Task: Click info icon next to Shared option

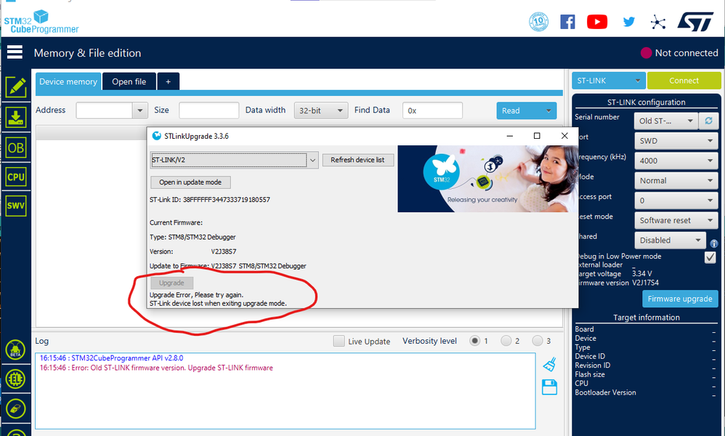Action: click(714, 243)
